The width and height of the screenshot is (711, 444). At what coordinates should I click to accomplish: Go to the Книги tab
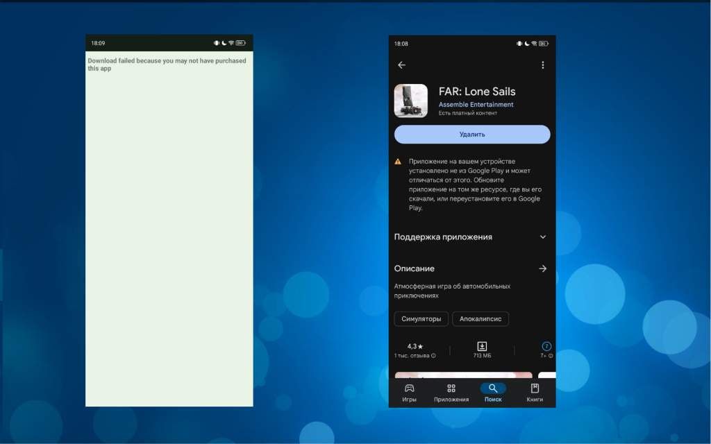(535, 393)
